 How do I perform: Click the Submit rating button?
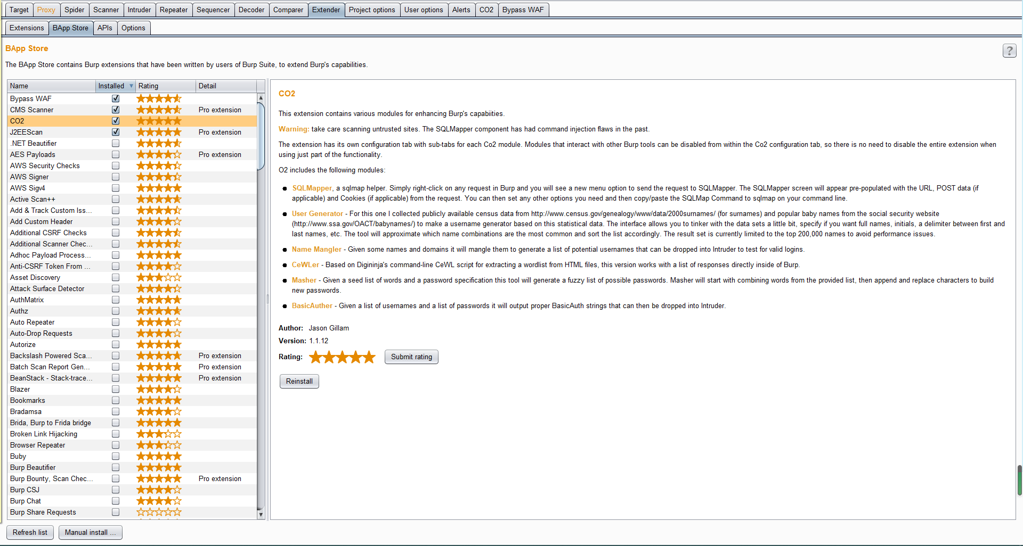(411, 357)
